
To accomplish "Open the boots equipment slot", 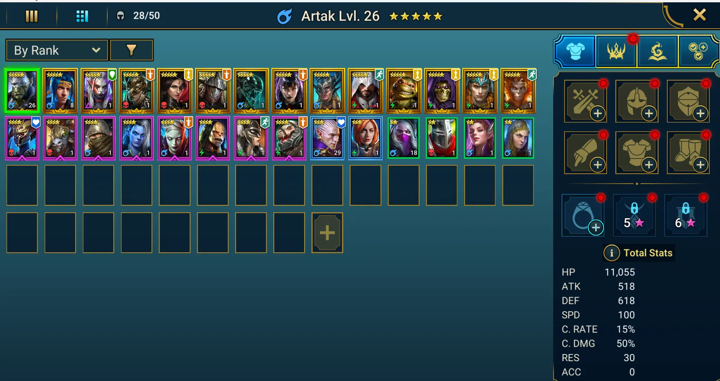I will (688, 153).
